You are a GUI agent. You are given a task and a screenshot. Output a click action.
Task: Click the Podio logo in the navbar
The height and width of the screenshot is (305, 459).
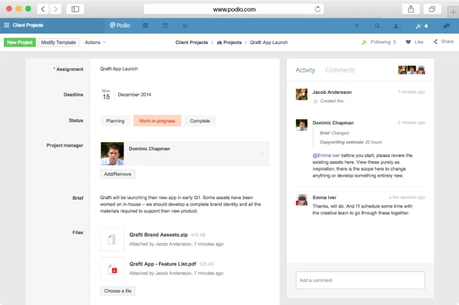tap(119, 26)
